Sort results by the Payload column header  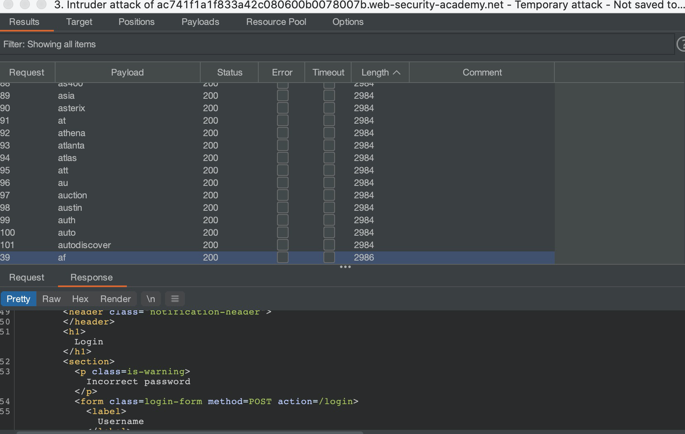(x=127, y=73)
